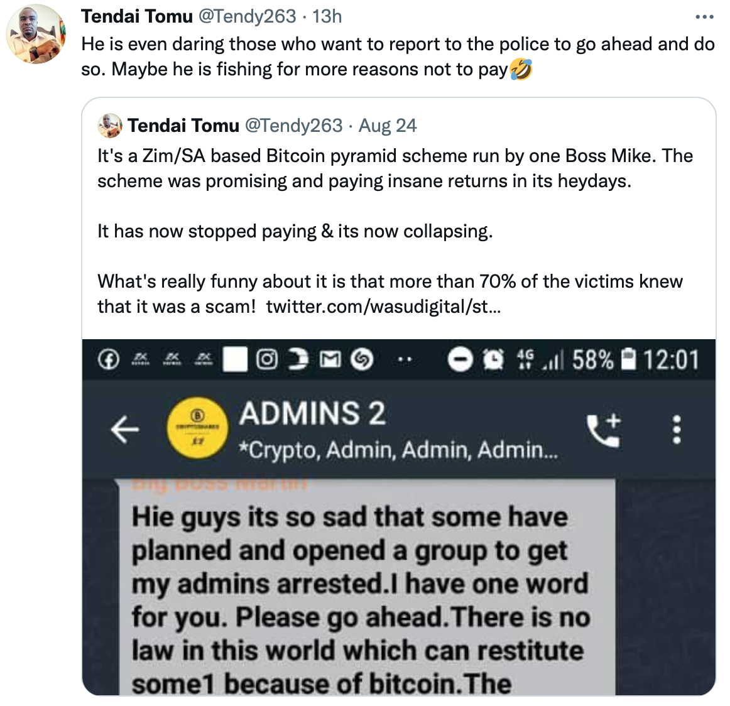Viewport: 730px width, 706px height.
Task: Open the small avatar in the quoted tweet
Action: point(110,125)
